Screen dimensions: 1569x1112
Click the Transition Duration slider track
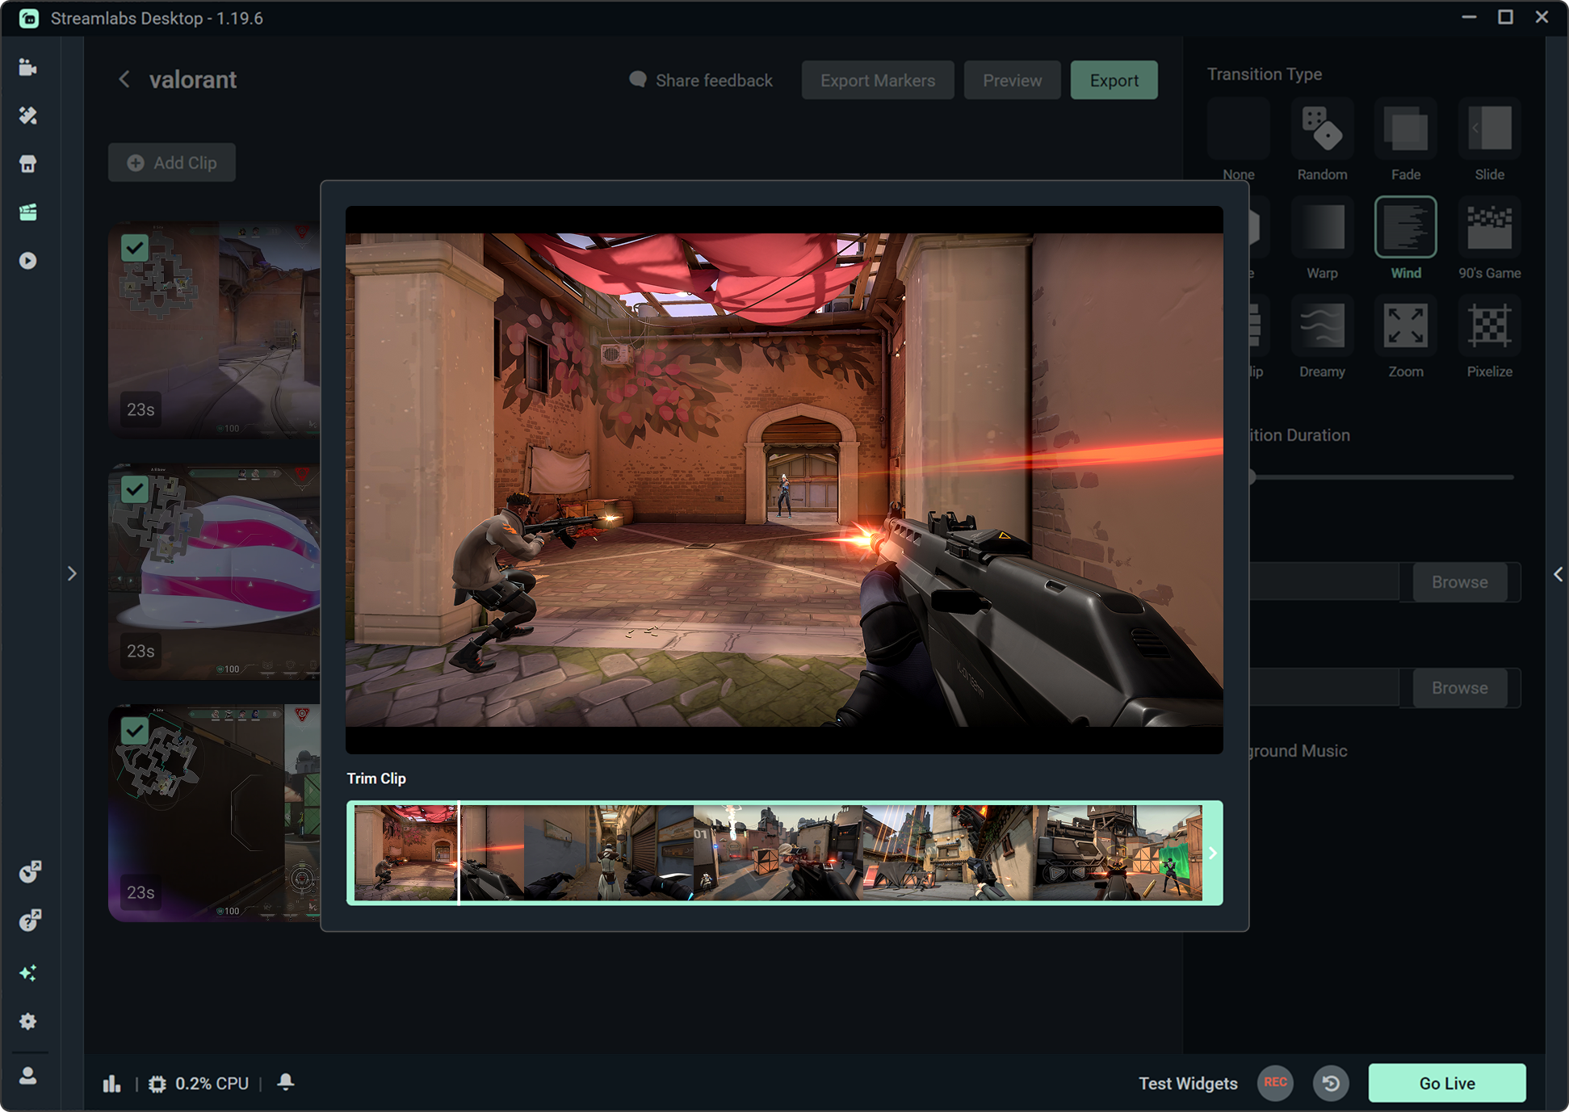[x=1381, y=477]
